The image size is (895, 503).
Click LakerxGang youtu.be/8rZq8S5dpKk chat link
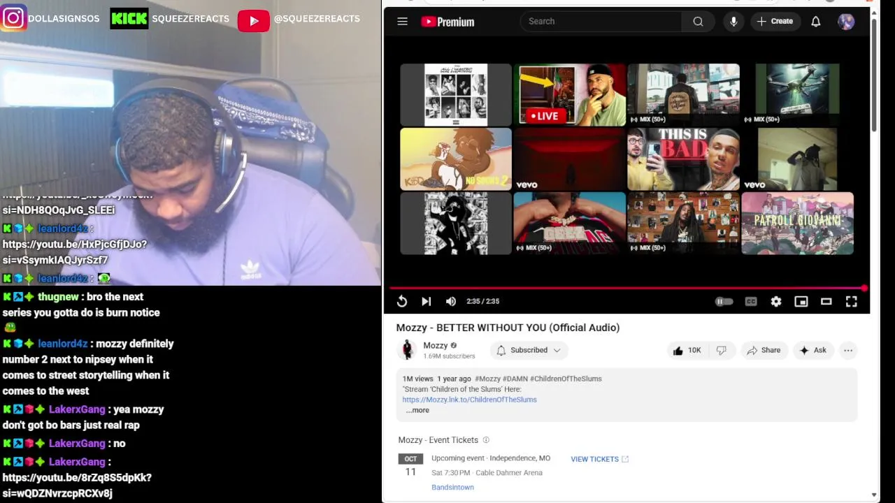(x=77, y=486)
